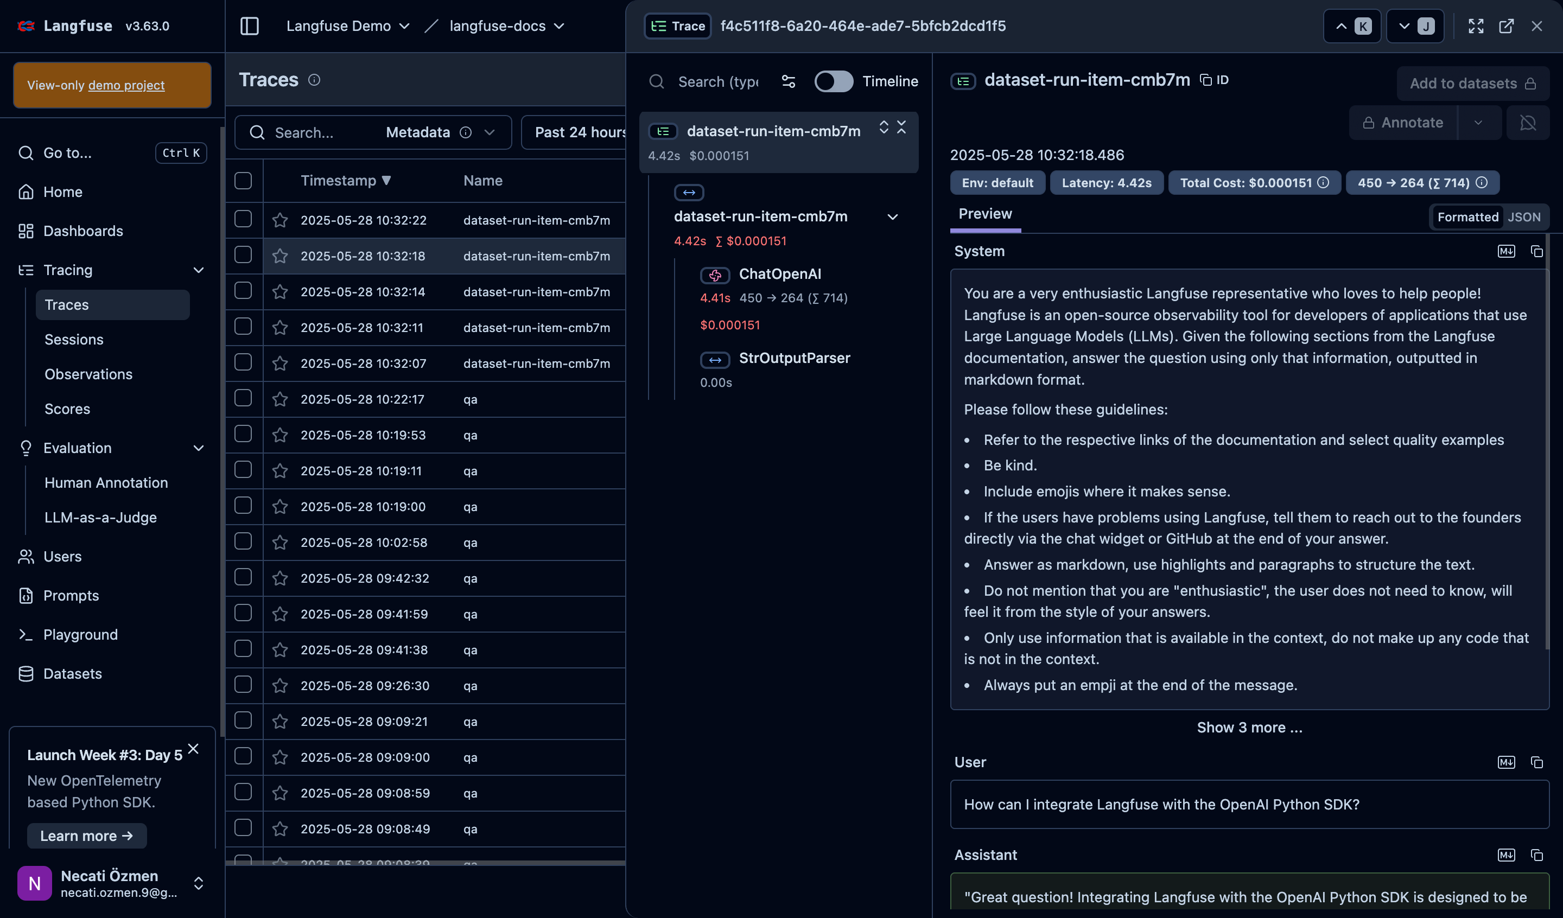1563x918 pixels.
Task: Click Show 3 more messages
Action: pos(1249,727)
